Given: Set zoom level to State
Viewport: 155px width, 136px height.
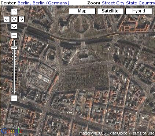Looking at the screenshot, I should (x=132, y=3).
